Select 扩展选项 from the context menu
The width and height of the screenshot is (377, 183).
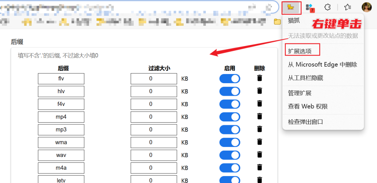click(x=300, y=51)
